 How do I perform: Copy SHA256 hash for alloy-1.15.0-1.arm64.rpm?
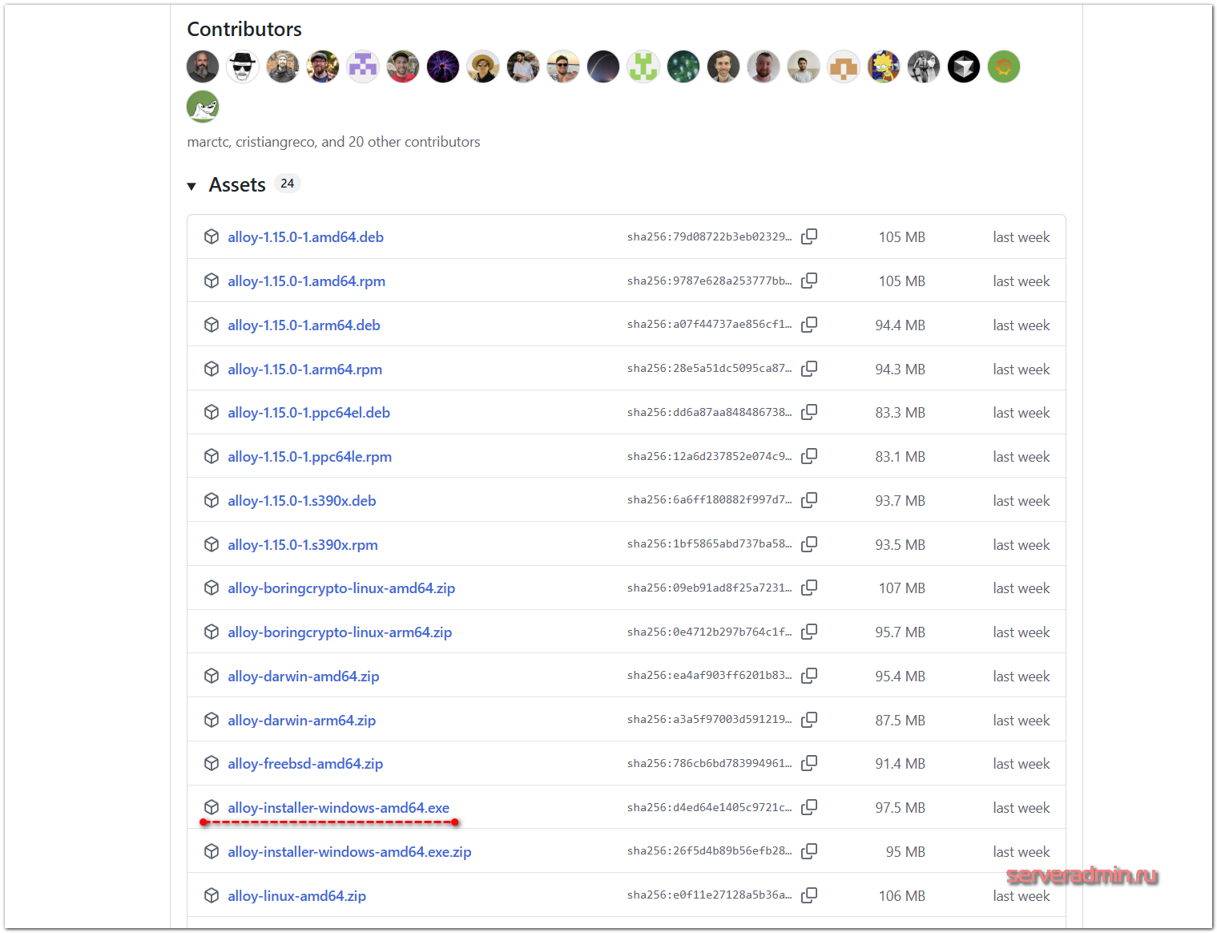[x=809, y=369]
